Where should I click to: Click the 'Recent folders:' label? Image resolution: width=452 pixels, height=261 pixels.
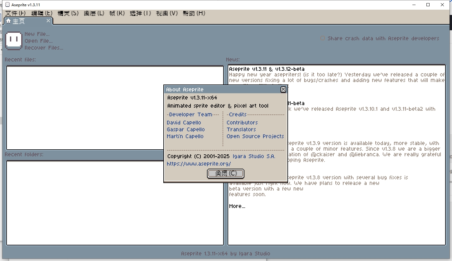coord(24,154)
